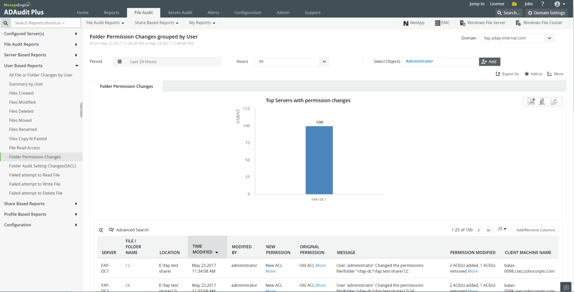Open the user account menu icon

point(560,4)
